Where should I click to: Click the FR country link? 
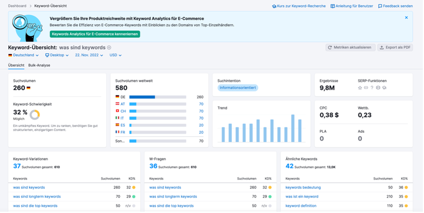point(123,132)
